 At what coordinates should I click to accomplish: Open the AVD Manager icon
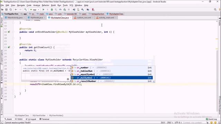(x=78, y=10)
